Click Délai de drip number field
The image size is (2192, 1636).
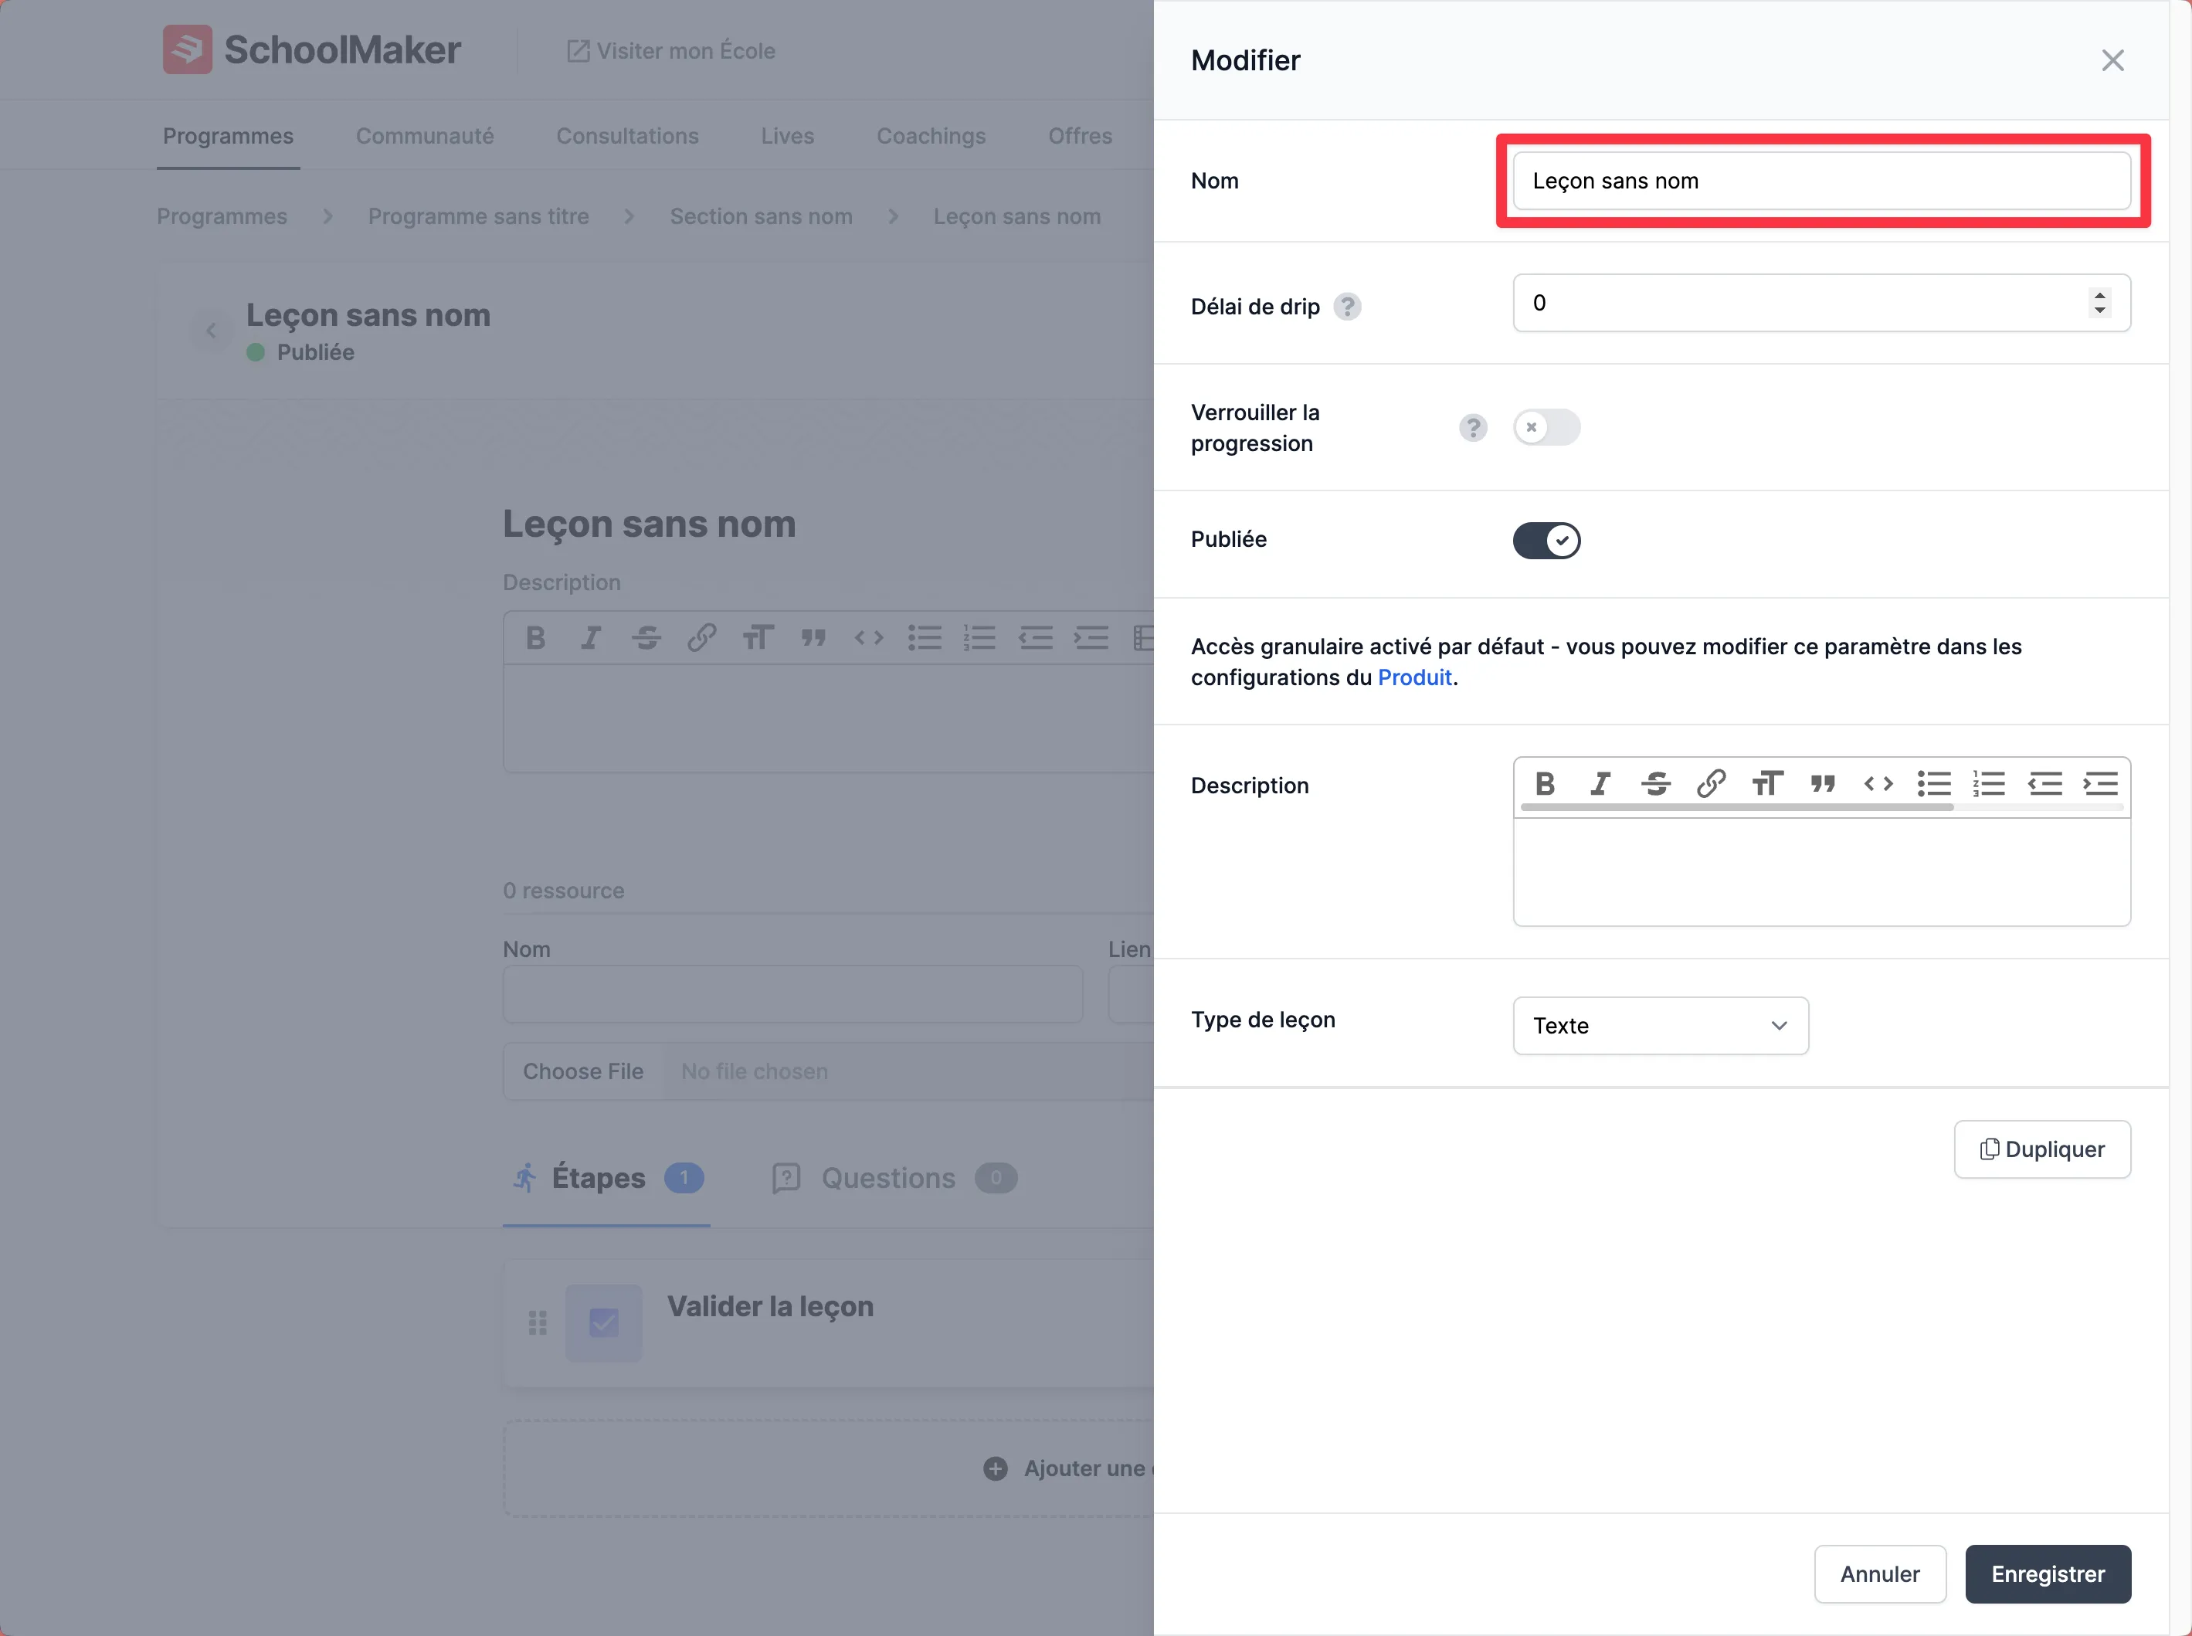pyautogui.click(x=1820, y=303)
